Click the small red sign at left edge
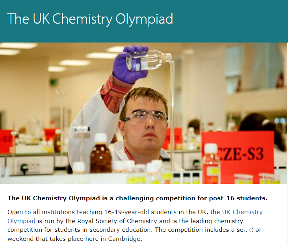Screen dimensions: 288x244 (x=6, y=141)
